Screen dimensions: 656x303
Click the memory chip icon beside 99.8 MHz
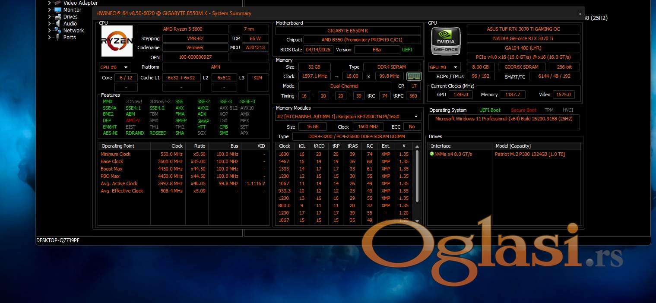click(x=414, y=76)
